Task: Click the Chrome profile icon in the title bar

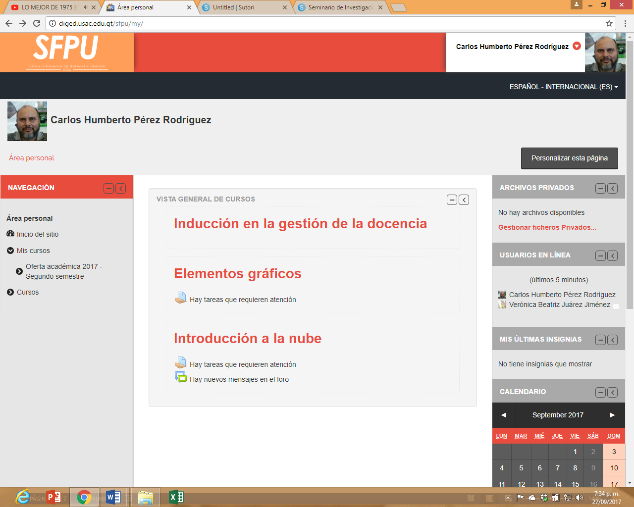Action: [577, 5]
